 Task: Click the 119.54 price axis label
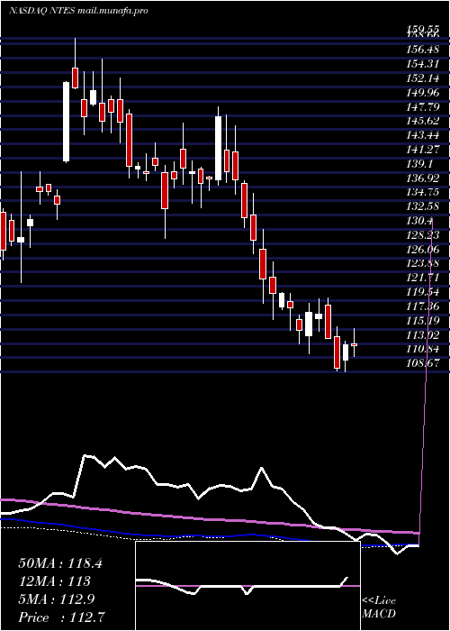(x=423, y=292)
